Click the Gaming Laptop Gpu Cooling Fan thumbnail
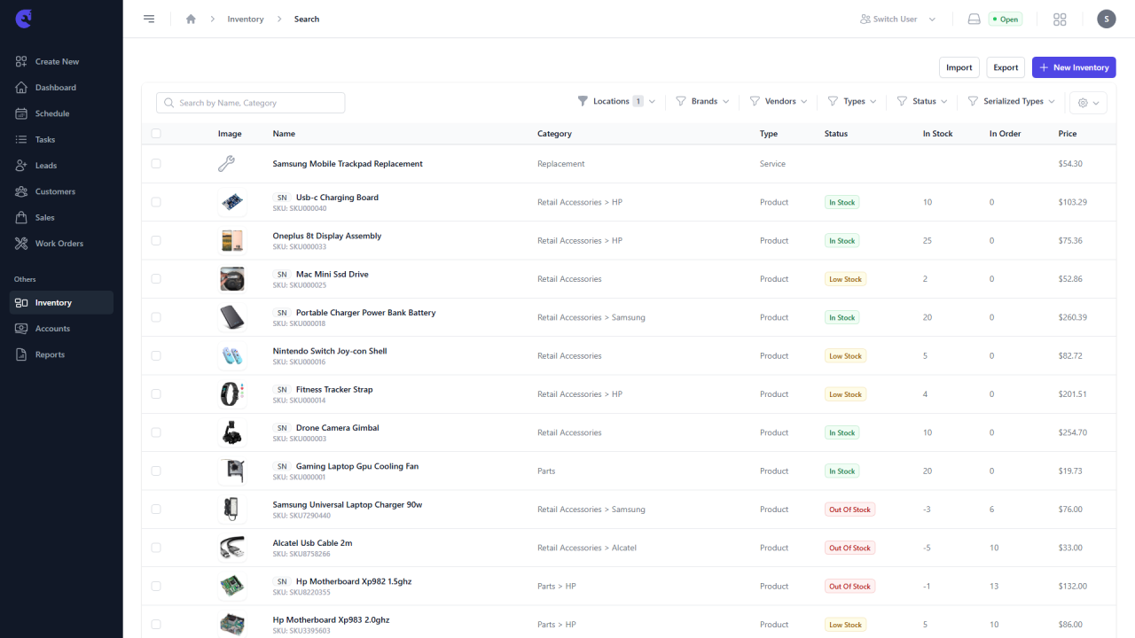Image resolution: width=1135 pixels, height=638 pixels. 232,471
